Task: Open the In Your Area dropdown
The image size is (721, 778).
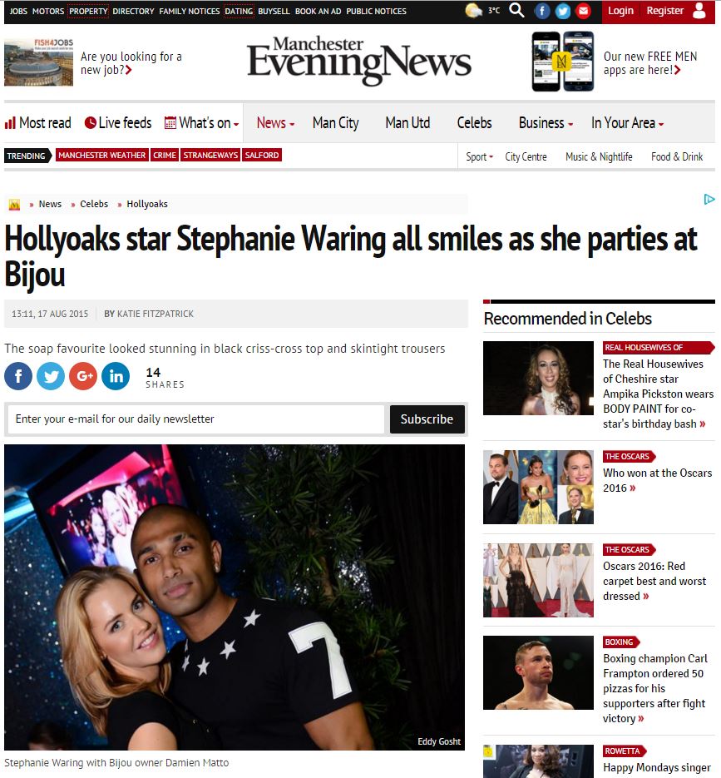Action: coord(627,122)
